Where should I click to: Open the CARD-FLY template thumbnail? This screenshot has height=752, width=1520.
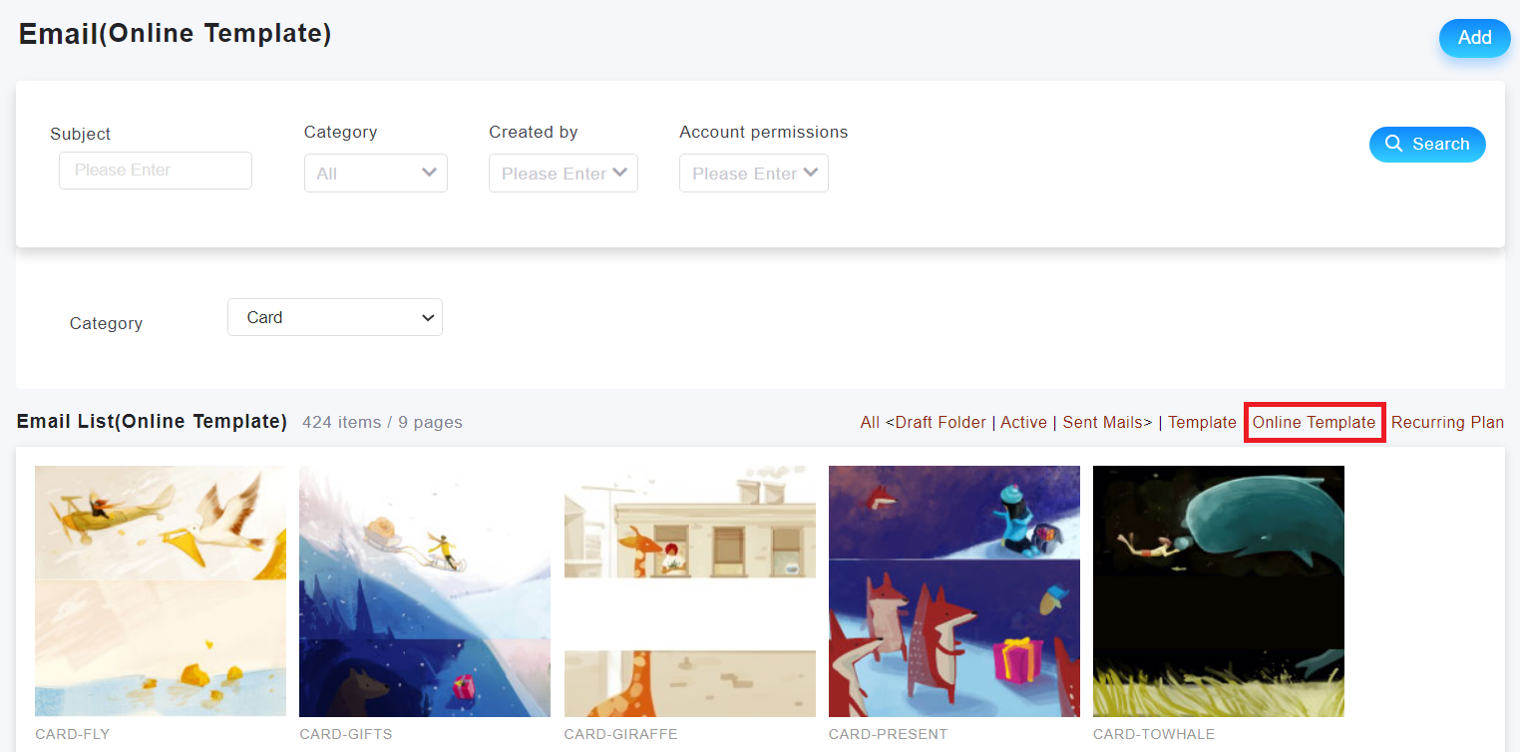coord(161,591)
